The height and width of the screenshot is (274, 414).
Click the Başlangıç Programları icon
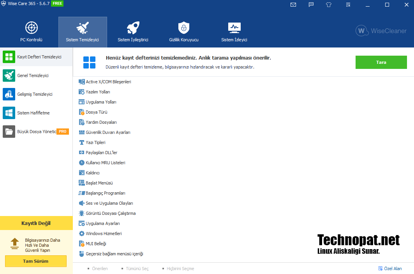click(x=81, y=193)
